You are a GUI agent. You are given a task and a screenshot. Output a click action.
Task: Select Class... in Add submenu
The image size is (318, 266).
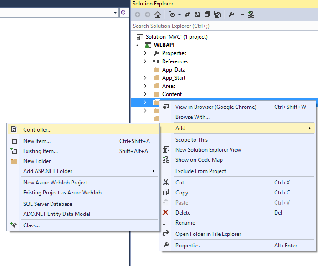(83, 225)
